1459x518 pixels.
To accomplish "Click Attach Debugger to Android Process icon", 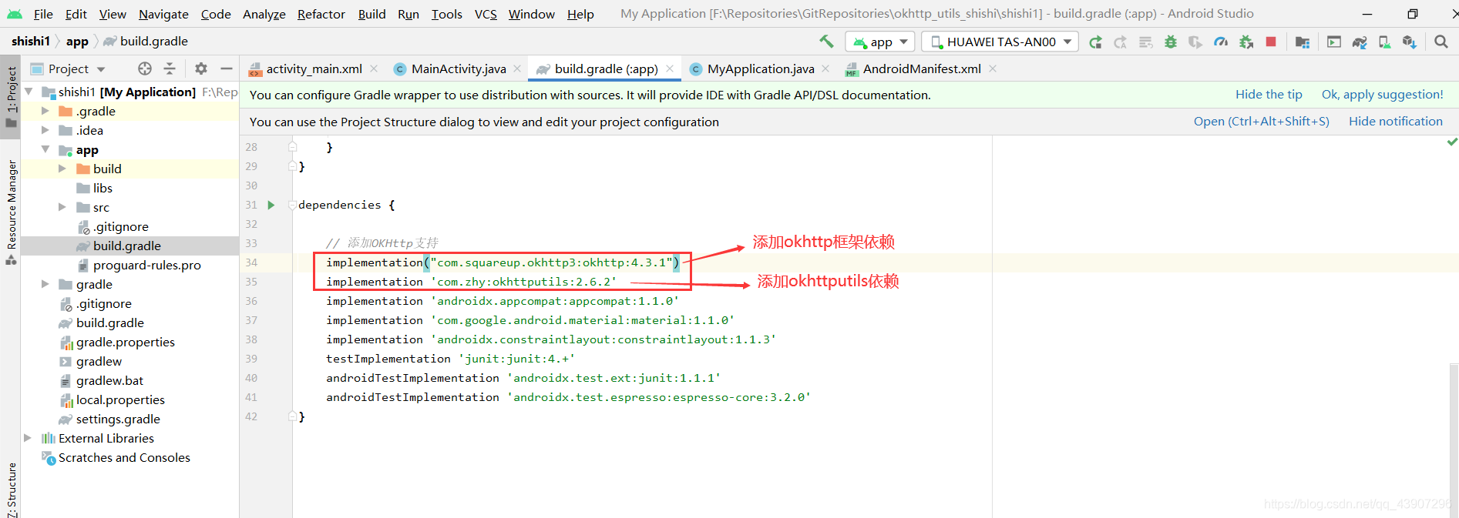I will pyautogui.click(x=1246, y=42).
